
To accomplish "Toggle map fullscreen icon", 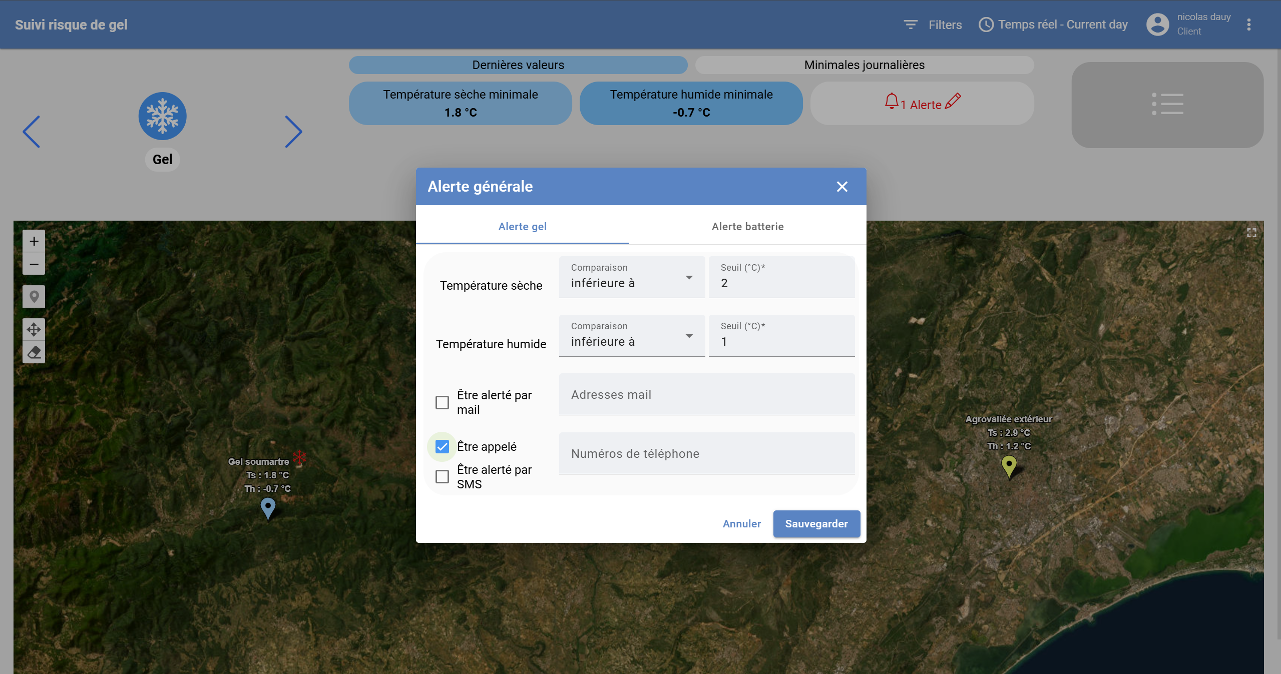I will pos(1251,233).
